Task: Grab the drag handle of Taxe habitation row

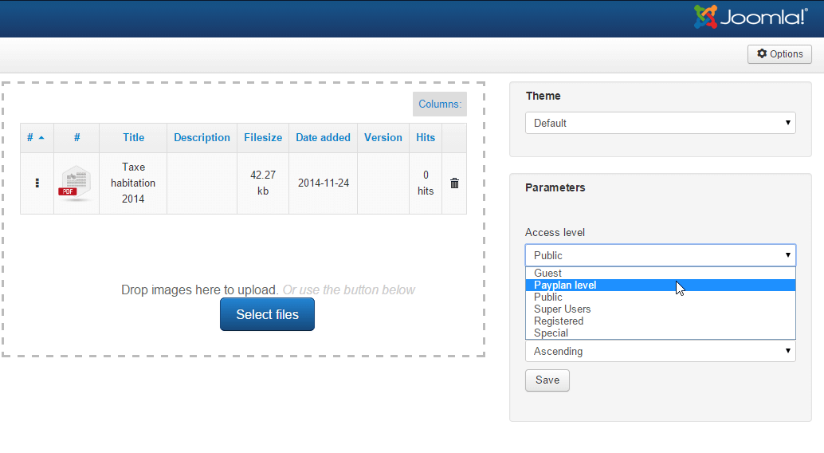Action: (x=37, y=183)
